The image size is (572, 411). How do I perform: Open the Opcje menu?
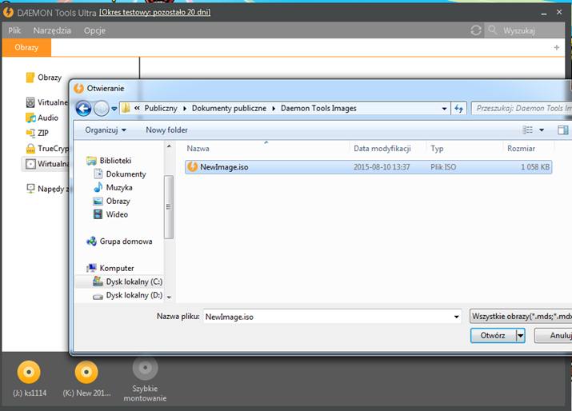[95, 30]
